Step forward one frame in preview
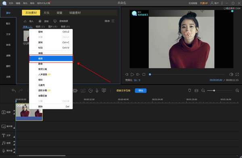The width and height of the screenshot is (242, 158). coord(138,74)
